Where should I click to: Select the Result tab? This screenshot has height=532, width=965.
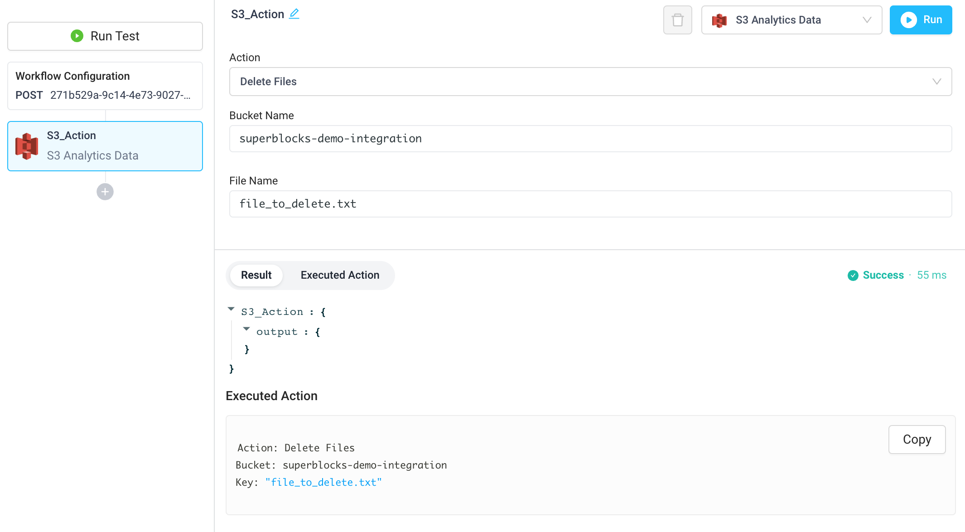pos(256,275)
